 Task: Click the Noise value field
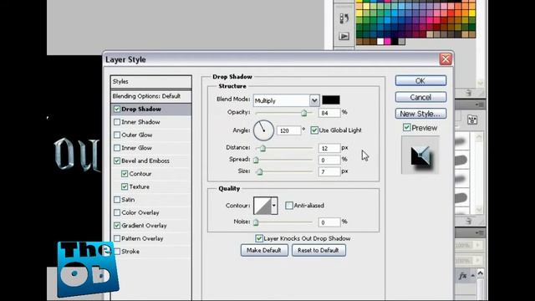[329, 222]
